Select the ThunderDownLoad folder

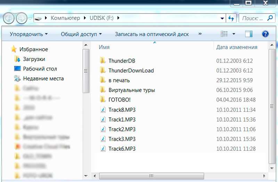131,71
